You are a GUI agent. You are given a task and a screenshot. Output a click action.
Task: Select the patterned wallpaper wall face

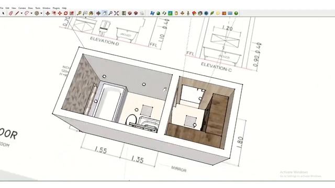(80, 85)
